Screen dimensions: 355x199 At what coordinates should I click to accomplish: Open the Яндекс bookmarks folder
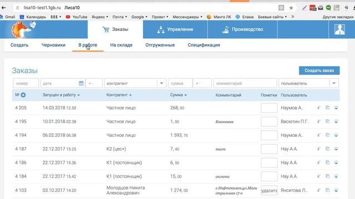pyautogui.click(x=100, y=17)
